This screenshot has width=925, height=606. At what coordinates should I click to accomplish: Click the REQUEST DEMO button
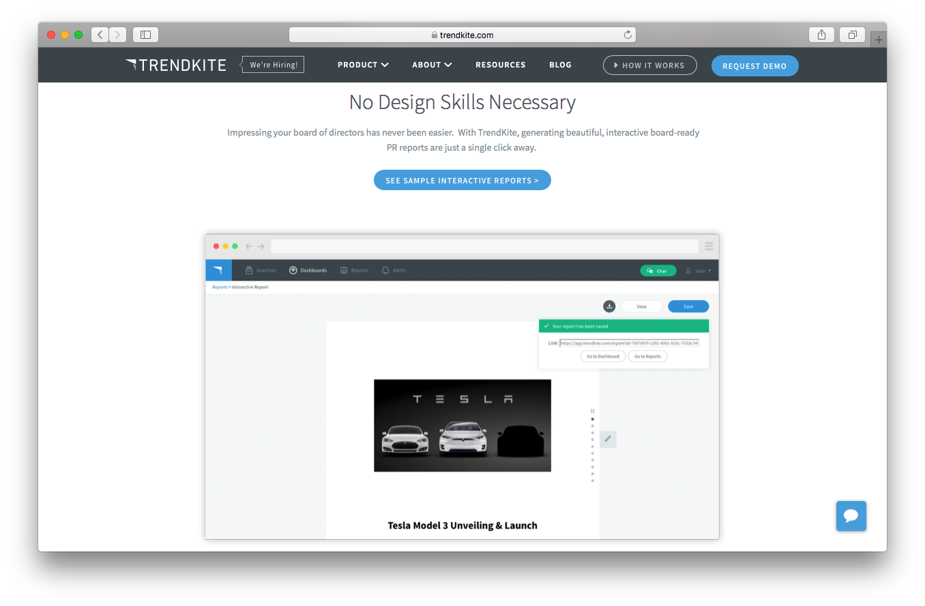754,66
